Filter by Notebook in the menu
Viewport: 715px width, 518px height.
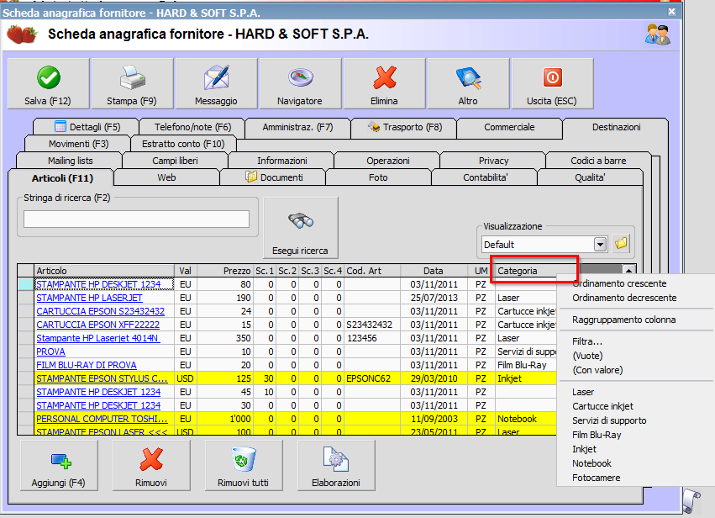(591, 463)
